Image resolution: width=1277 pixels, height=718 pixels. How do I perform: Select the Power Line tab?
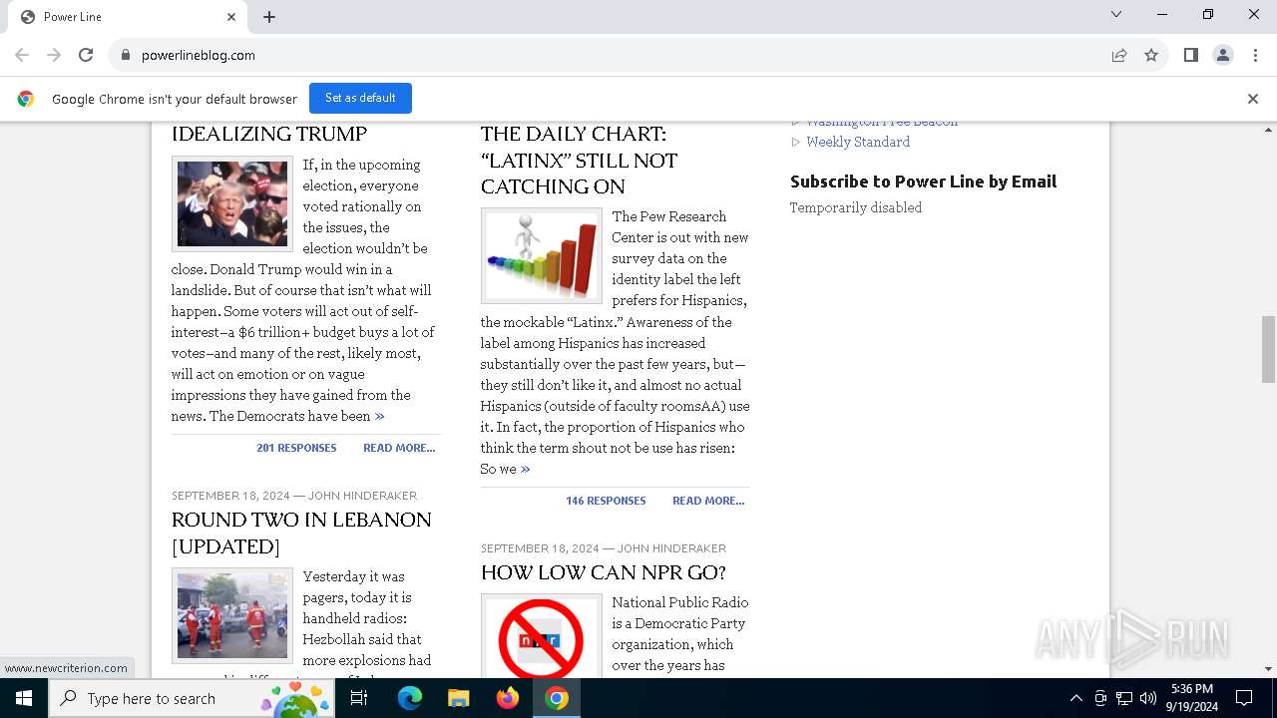(x=126, y=17)
